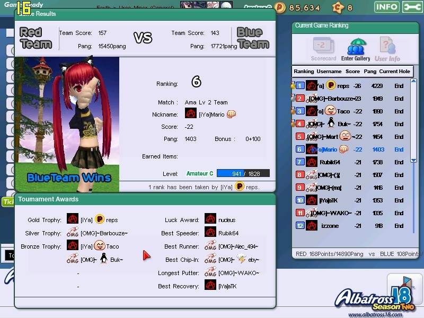Click Longest Putter winner [OMG]~WAKO~
This screenshot has height=318, width=424.
pos(239,273)
